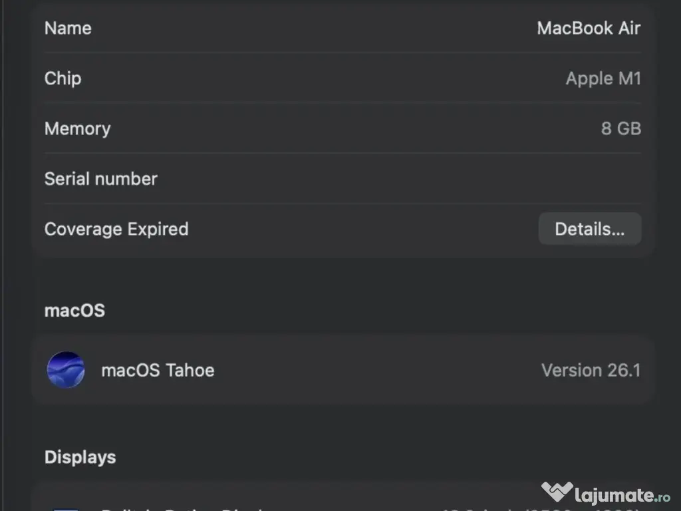Viewport: 681px width, 511px height.
Task: Open the lajumate.ro watermark text
Action: click(623, 494)
